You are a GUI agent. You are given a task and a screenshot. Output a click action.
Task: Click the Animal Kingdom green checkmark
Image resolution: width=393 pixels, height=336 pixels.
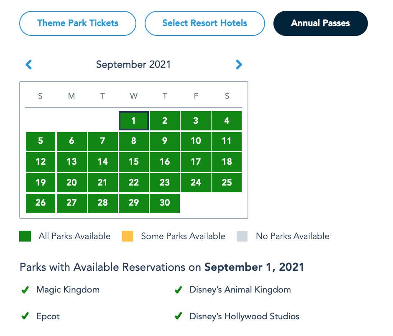(x=178, y=290)
